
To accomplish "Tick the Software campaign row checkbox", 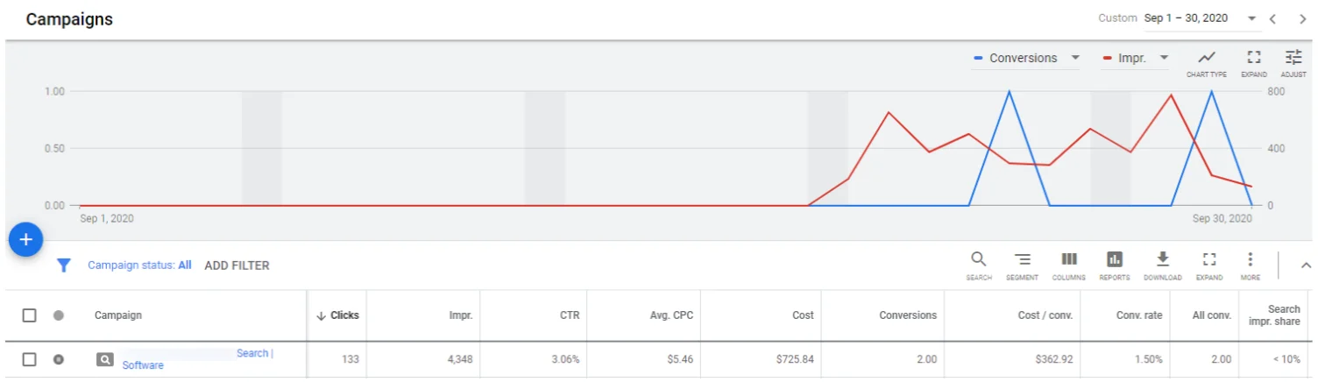I will click(x=30, y=359).
